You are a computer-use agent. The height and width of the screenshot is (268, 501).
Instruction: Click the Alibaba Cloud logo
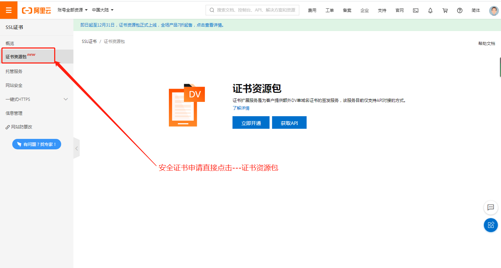[36, 10]
